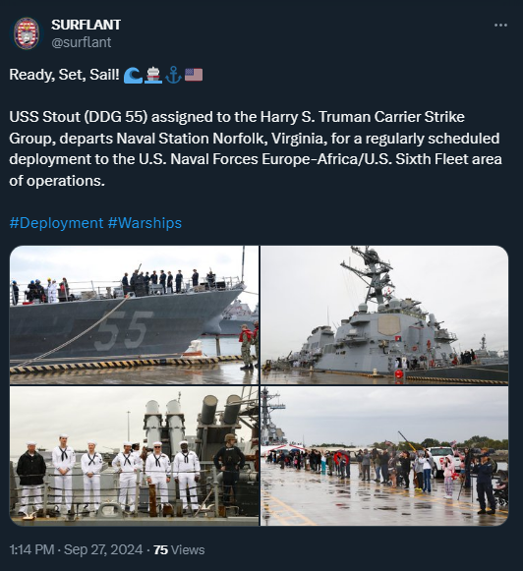The image size is (523, 571).
Task: Open the photo of sailors in white uniforms
Action: tap(134, 456)
